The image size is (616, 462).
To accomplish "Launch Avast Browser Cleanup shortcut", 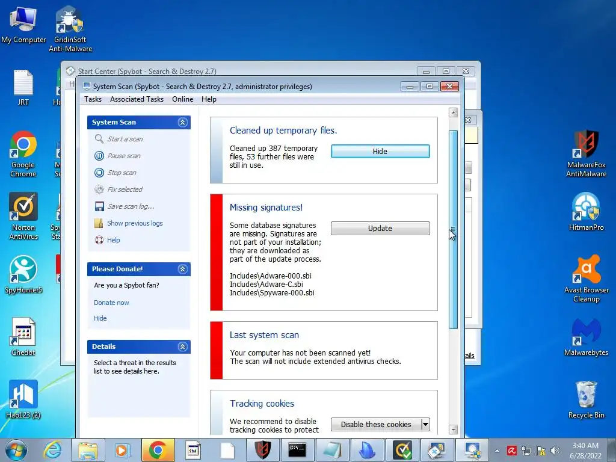I will [x=586, y=279].
